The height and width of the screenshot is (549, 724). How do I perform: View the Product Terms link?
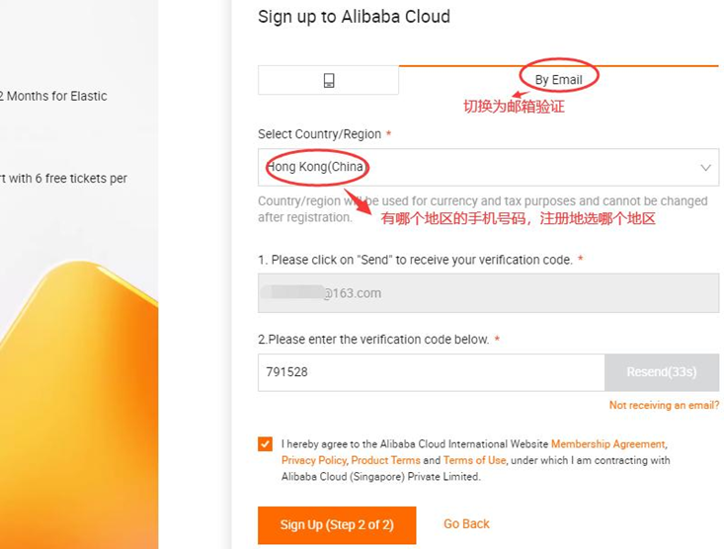click(x=385, y=460)
